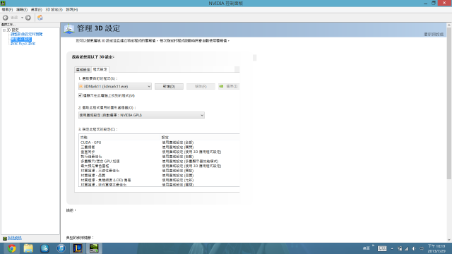Select image settings with preview tree item

27,35
